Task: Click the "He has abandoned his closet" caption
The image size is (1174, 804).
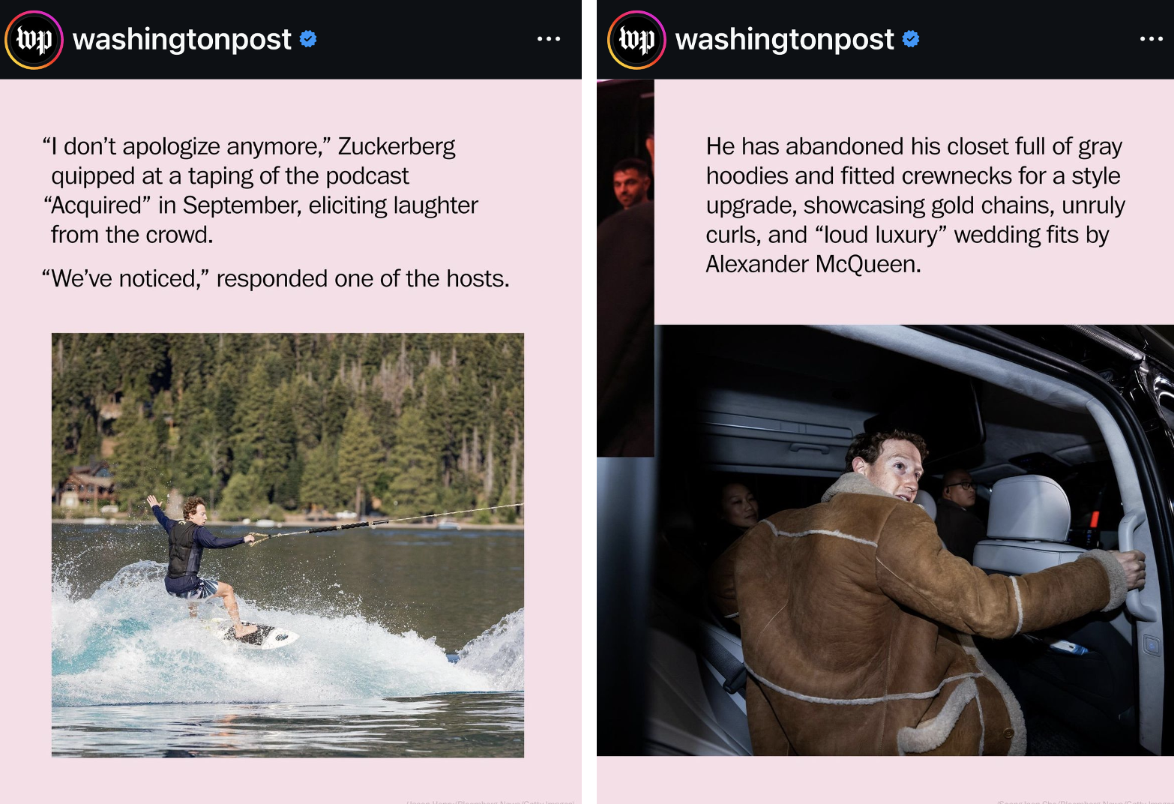Action: [915, 205]
